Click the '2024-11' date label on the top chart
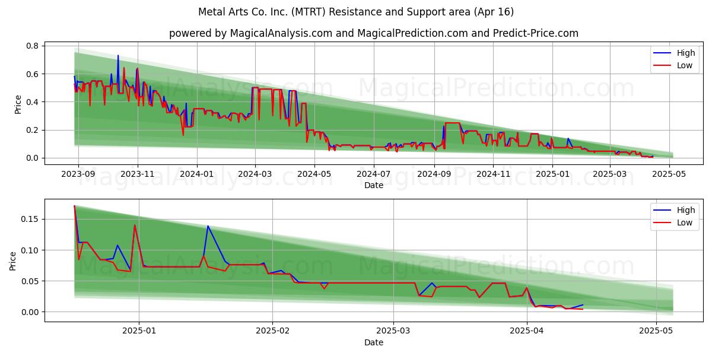The height and width of the screenshot is (356, 712). point(494,174)
